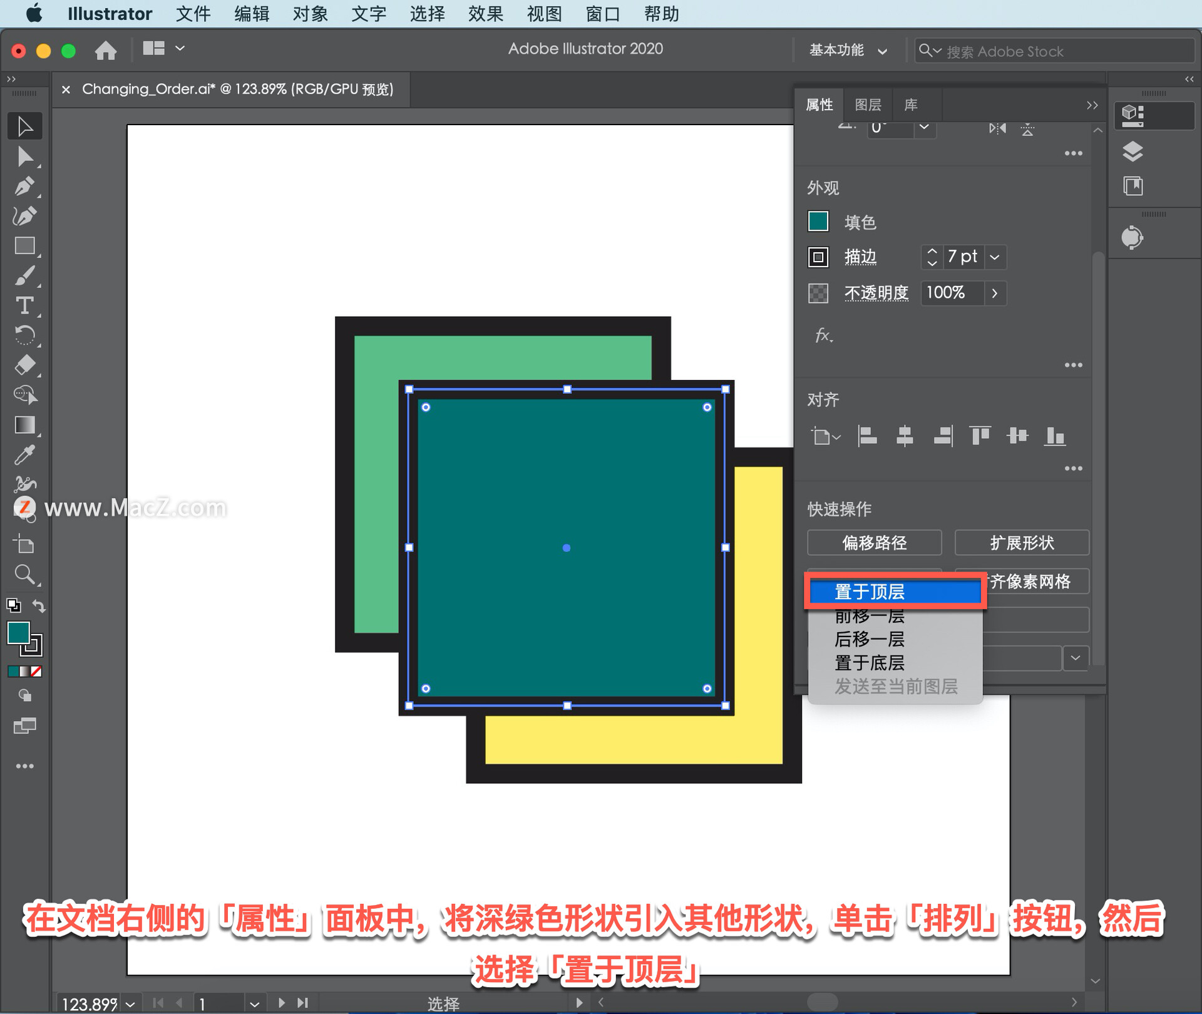Select the Paintbrush tool
The image size is (1202, 1014).
(x=25, y=276)
